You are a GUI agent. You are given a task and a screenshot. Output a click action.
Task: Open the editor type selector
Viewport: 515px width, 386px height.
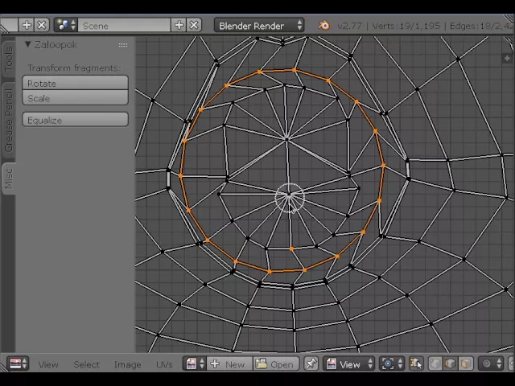[18, 363]
